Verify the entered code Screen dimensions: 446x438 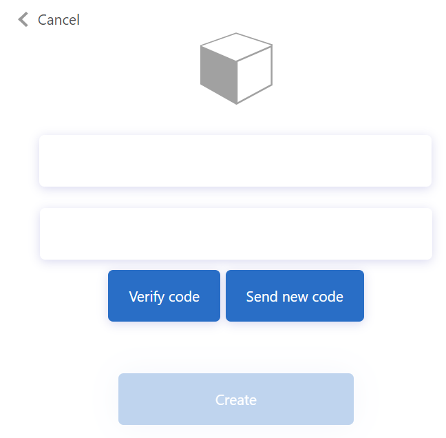[x=164, y=296]
